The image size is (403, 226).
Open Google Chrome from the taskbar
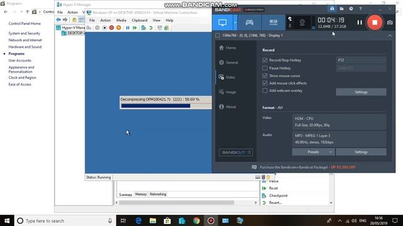pos(196,220)
